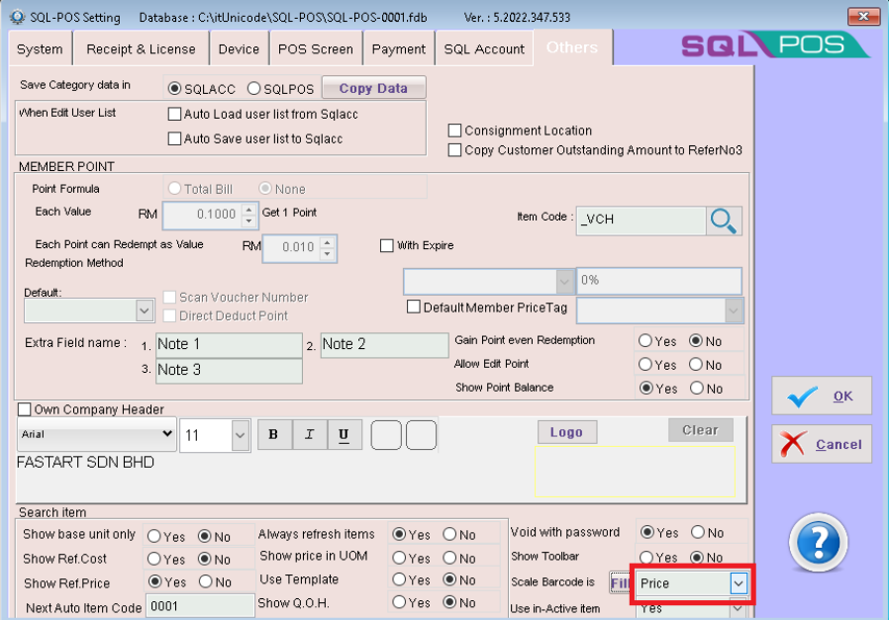
Task: Open the font size 11 dropdown
Action: tap(241, 434)
